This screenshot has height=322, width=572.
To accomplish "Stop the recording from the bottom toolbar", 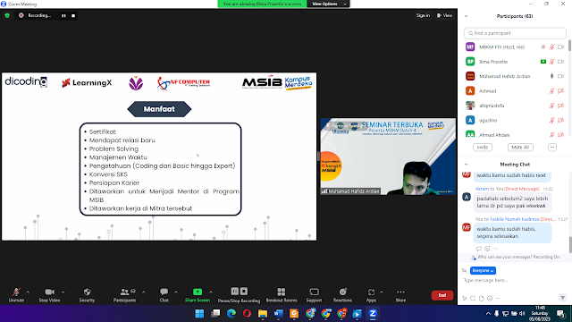I will pos(244,291).
